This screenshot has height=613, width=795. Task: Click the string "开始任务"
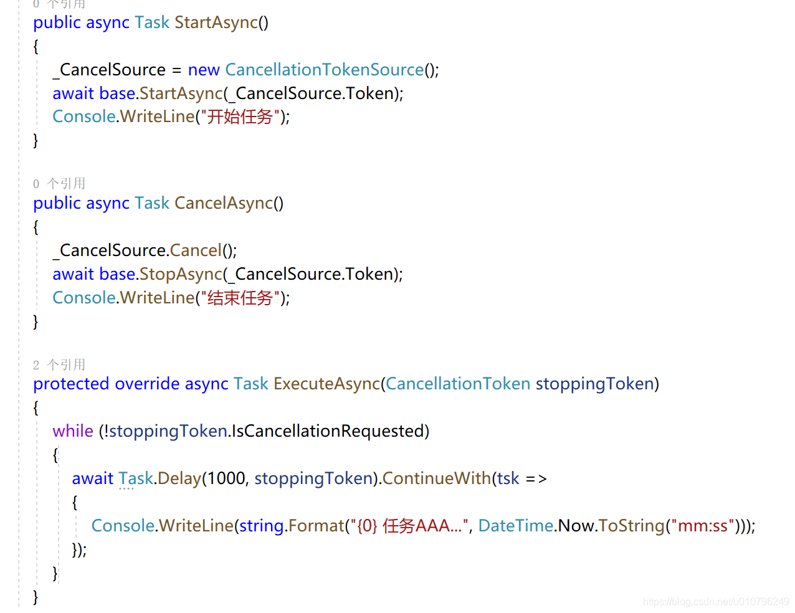[x=240, y=116]
